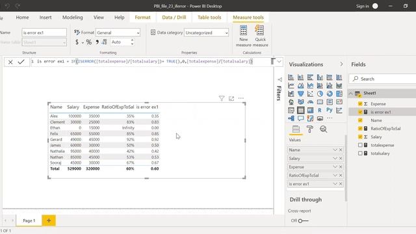Collapse the Sheet1 table in Fields
416x234 pixels.
[351, 94]
